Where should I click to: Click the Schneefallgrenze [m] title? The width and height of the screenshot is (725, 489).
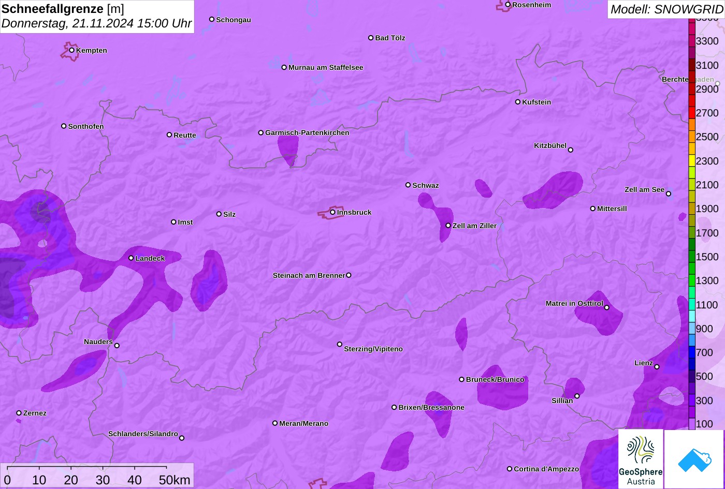pyautogui.click(x=63, y=9)
